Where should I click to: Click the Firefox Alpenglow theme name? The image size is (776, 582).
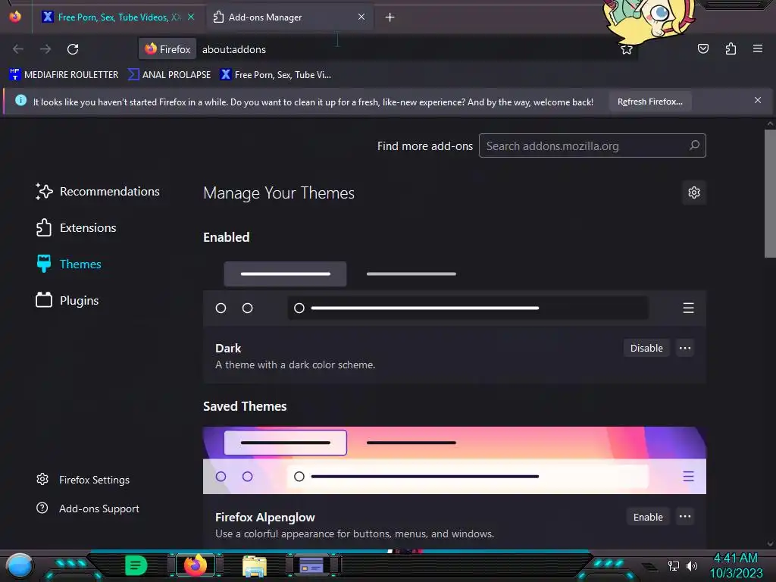point(264,517)
